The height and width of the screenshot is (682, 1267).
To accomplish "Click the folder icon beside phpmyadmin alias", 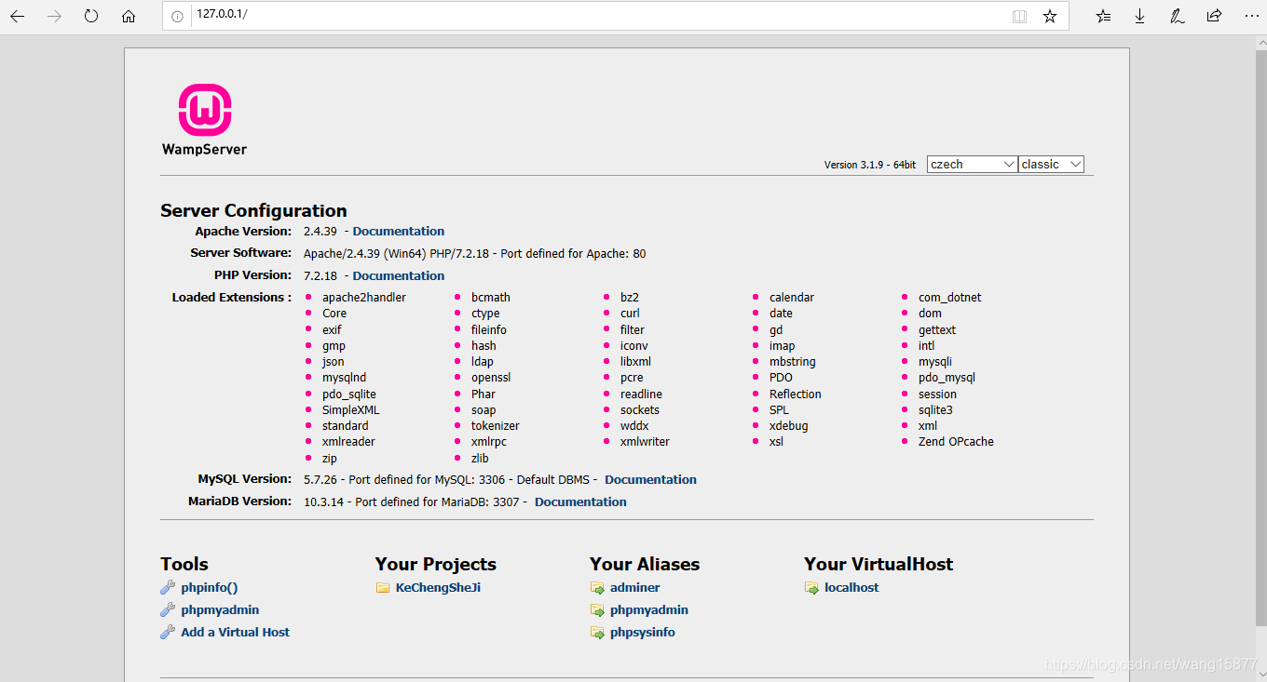I will pos(597,610).
